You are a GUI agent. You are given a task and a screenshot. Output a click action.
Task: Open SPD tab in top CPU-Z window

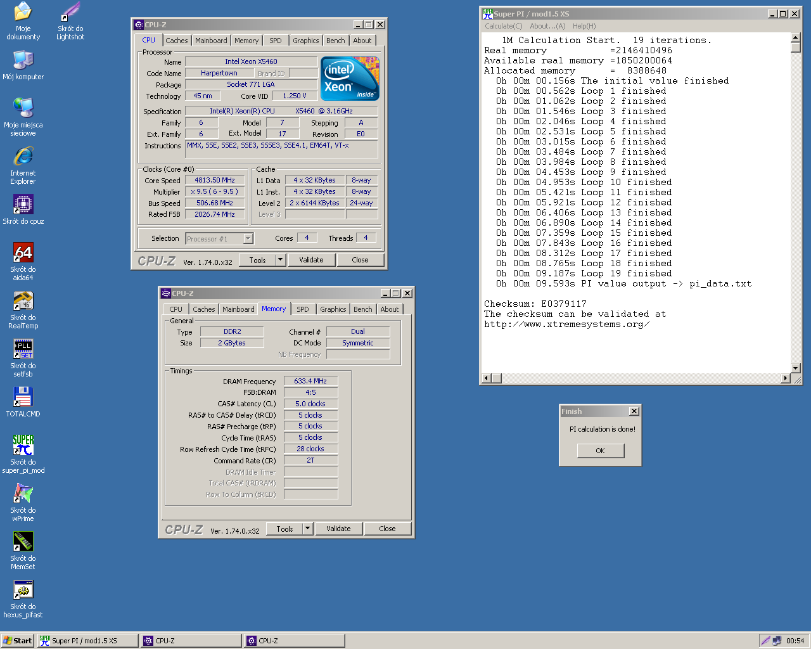275,41
